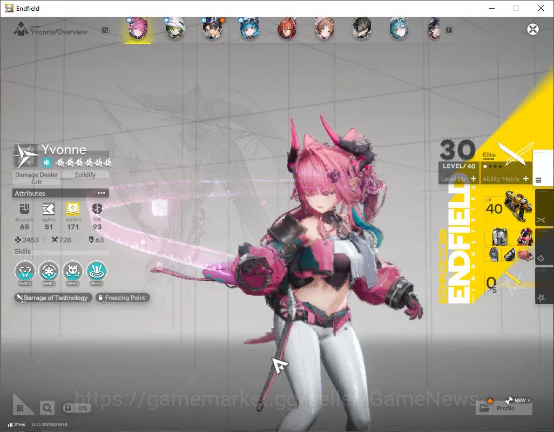Image resolution: width=554 pixels, height=432 pixels.
Task: Click the Yvonne/Overview breadcrumb icon
Action: pos(21,29)
